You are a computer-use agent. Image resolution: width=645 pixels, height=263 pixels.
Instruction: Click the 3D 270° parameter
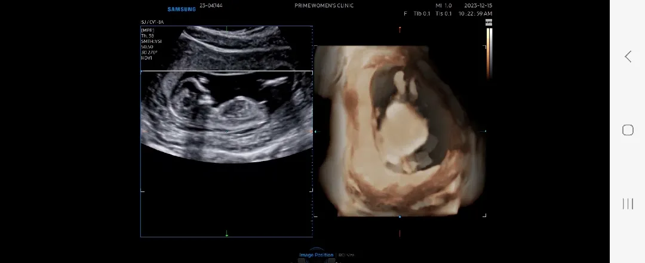(149, 52)
